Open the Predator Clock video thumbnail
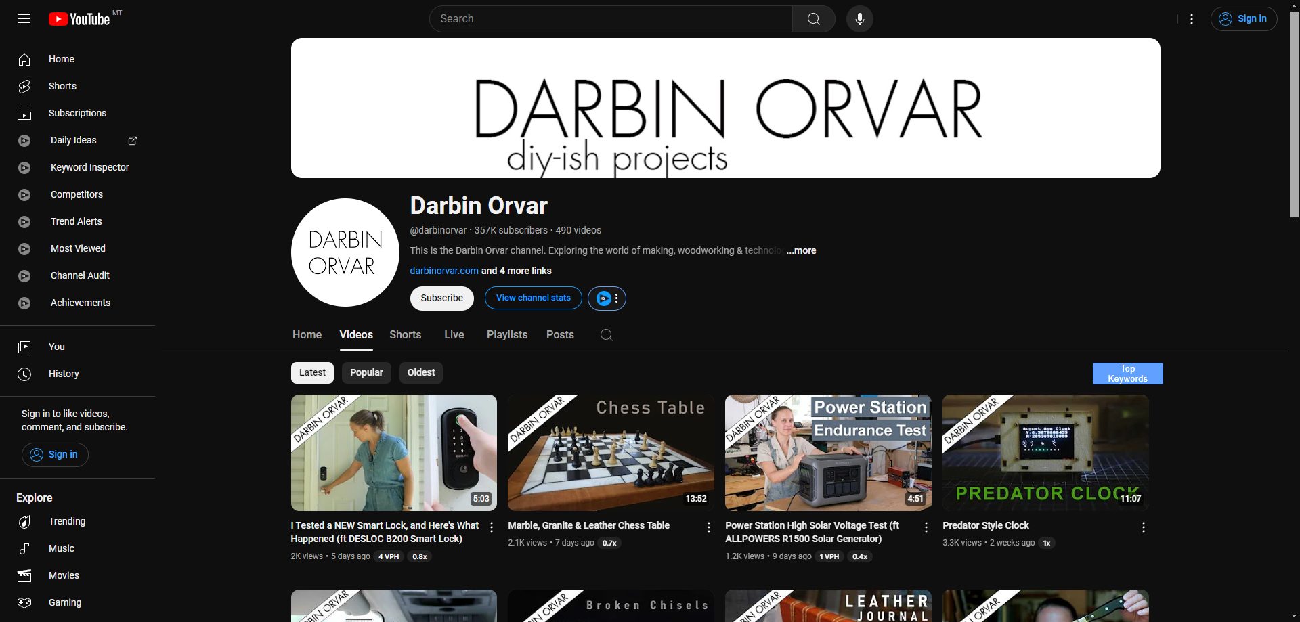The image size is (1300, 622). point(1045,453)
